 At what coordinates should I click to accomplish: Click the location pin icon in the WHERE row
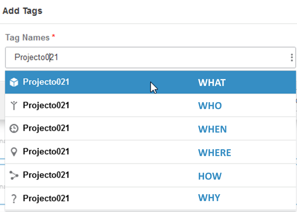pyautogui.click(x=14, y=152)
